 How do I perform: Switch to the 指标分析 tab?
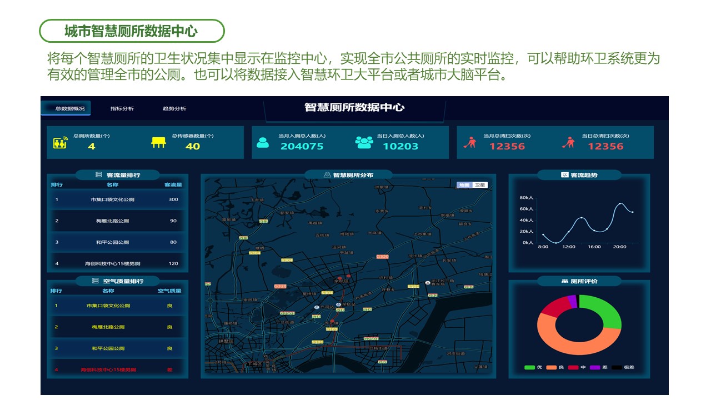tap(122, 108)
